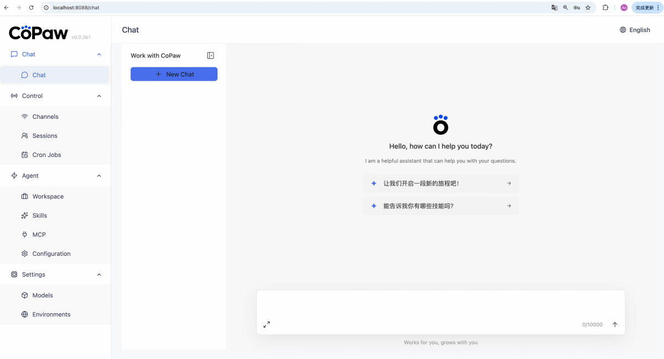This screenshot has height=359, width=664.
Task: Open the Channels page
Action: click(45, 117)
